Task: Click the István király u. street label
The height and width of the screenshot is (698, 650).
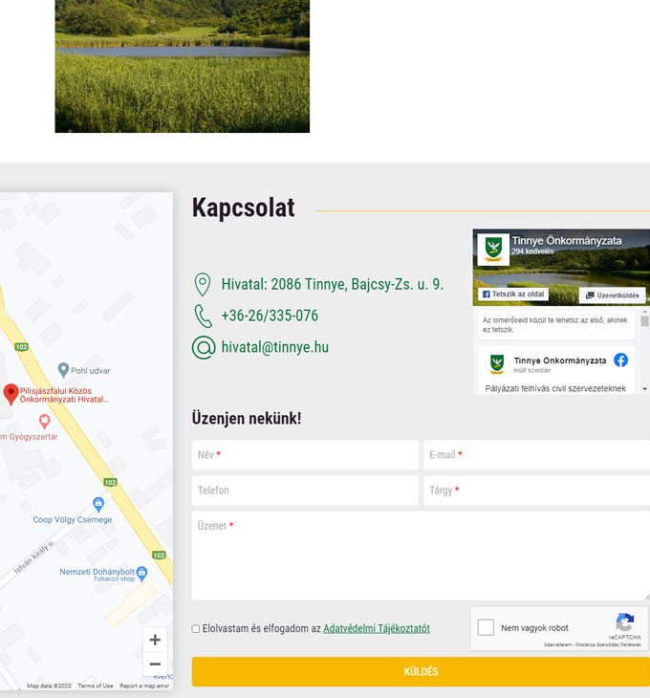Action: [33, 556]
